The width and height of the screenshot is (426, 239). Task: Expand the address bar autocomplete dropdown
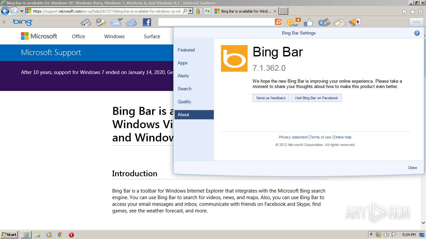click(x=190, y=11)
